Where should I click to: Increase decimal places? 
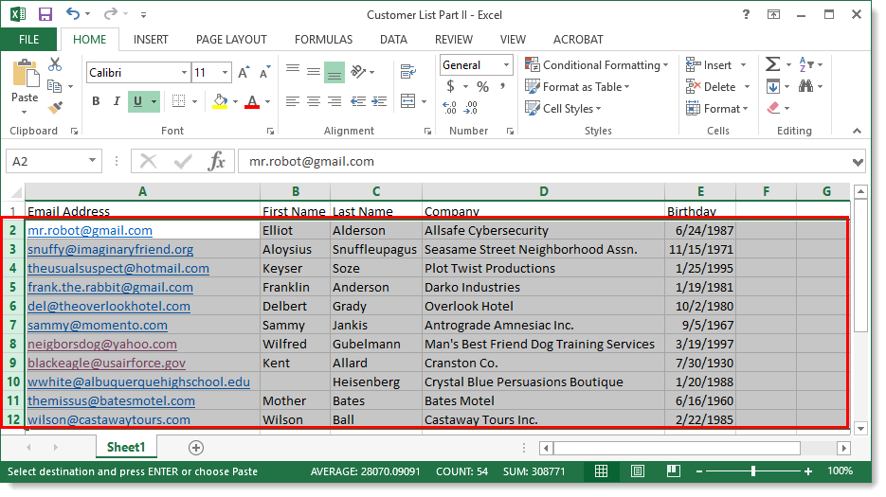[450, 108]
